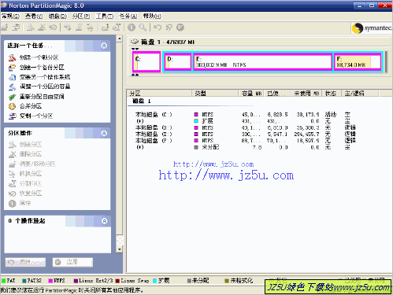
Task: Click the Symantec logo
Action: 372,28
